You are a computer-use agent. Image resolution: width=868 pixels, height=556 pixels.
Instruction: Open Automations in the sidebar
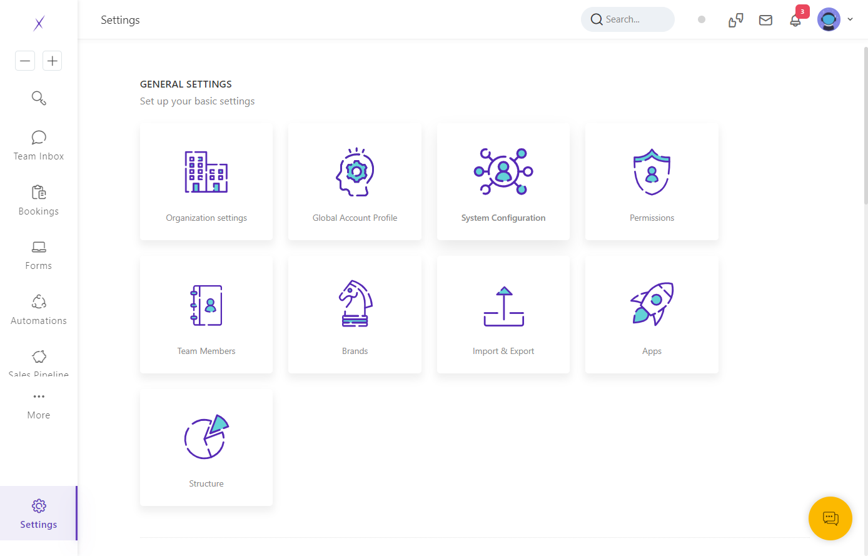pyautogui.click(x=39, y=310)
